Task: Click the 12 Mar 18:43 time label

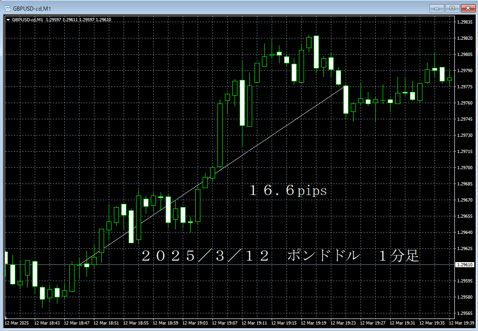Action: 46,323
